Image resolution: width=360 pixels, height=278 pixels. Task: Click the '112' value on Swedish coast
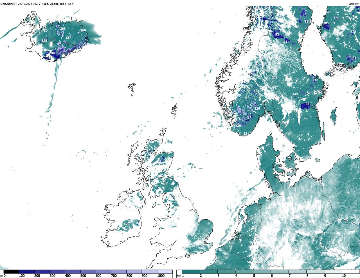pyautogui.click(x=315, y=80)
